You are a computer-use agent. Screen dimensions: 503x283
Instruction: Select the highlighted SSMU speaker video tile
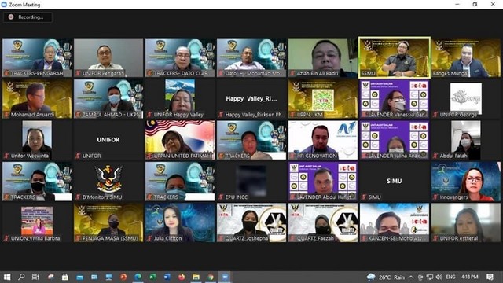395,57
